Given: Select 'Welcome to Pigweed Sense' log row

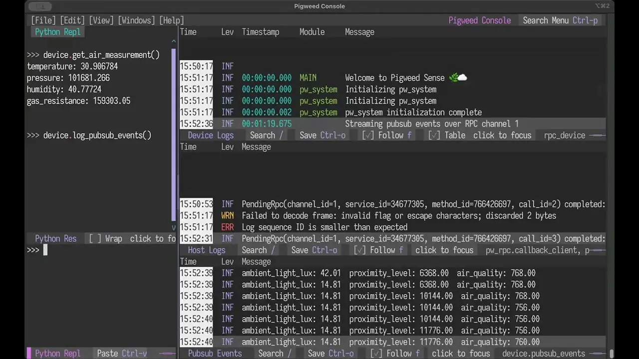Looking at the screenshot, I should click(392, 78).
